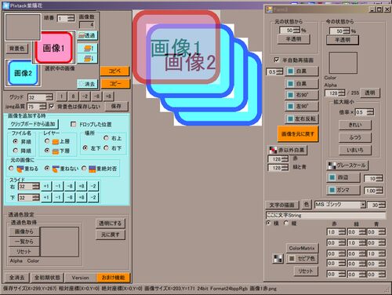Click the Color swatch box above Alpha
392x295 pixels.
343,63
